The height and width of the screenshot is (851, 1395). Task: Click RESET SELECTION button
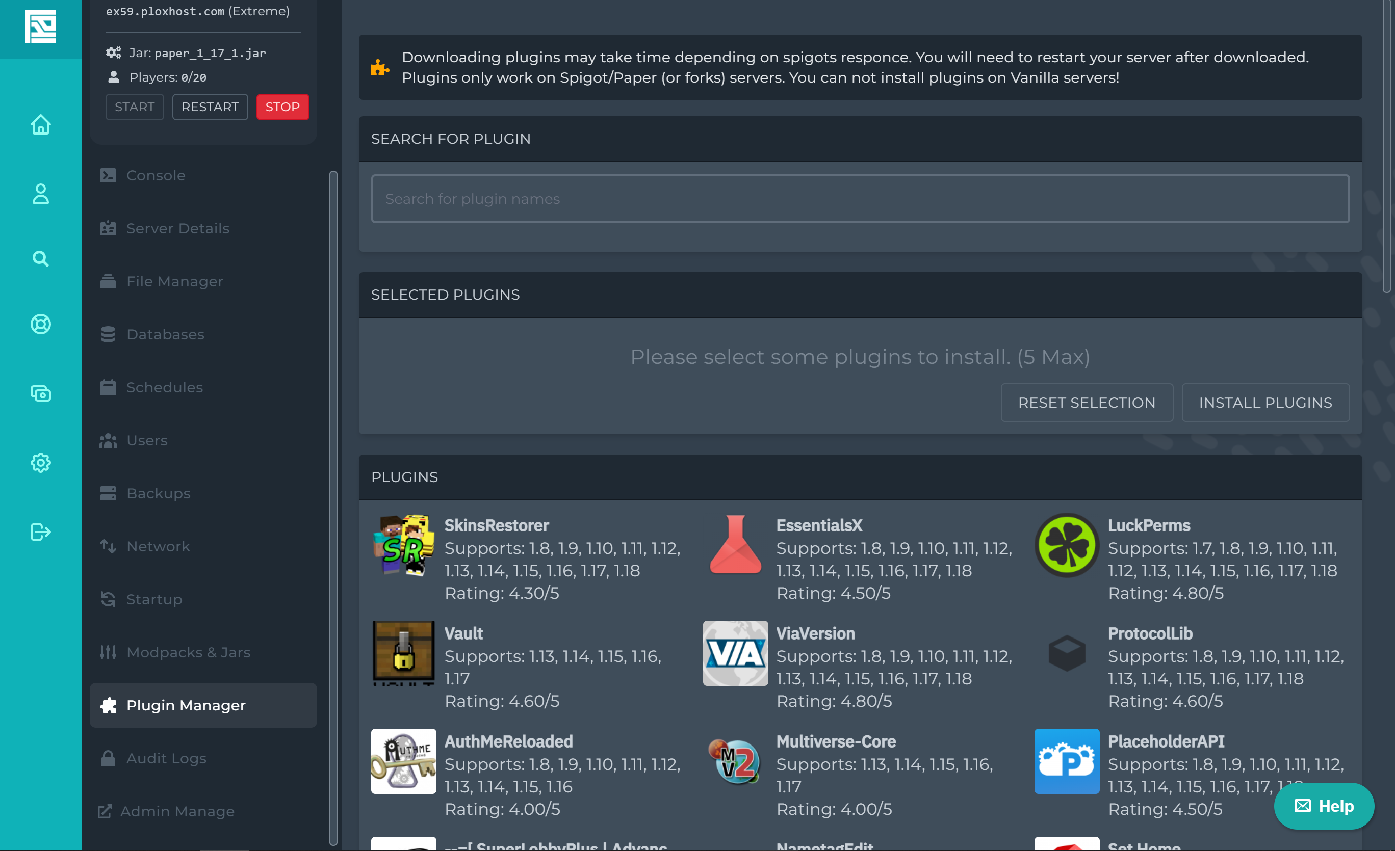point(1087,403)
